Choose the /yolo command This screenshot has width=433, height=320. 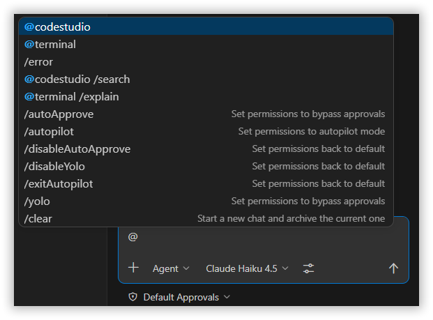tap(206, 201)
